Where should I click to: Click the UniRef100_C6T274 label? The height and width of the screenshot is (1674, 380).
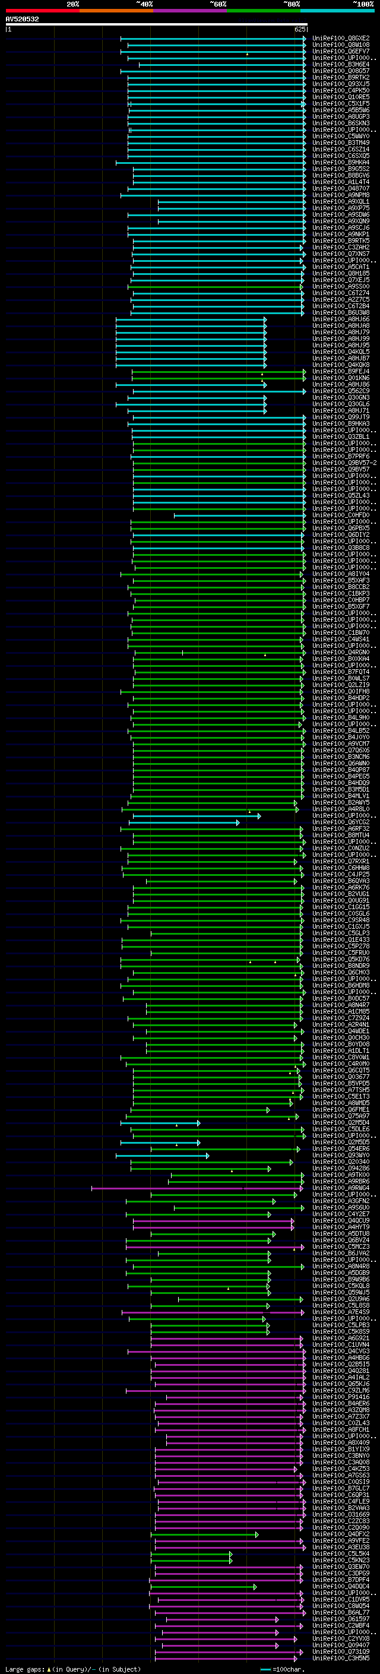point(341,293)
